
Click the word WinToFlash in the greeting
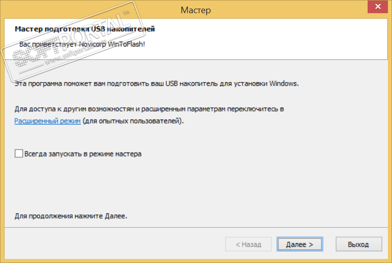click(127, 44)
